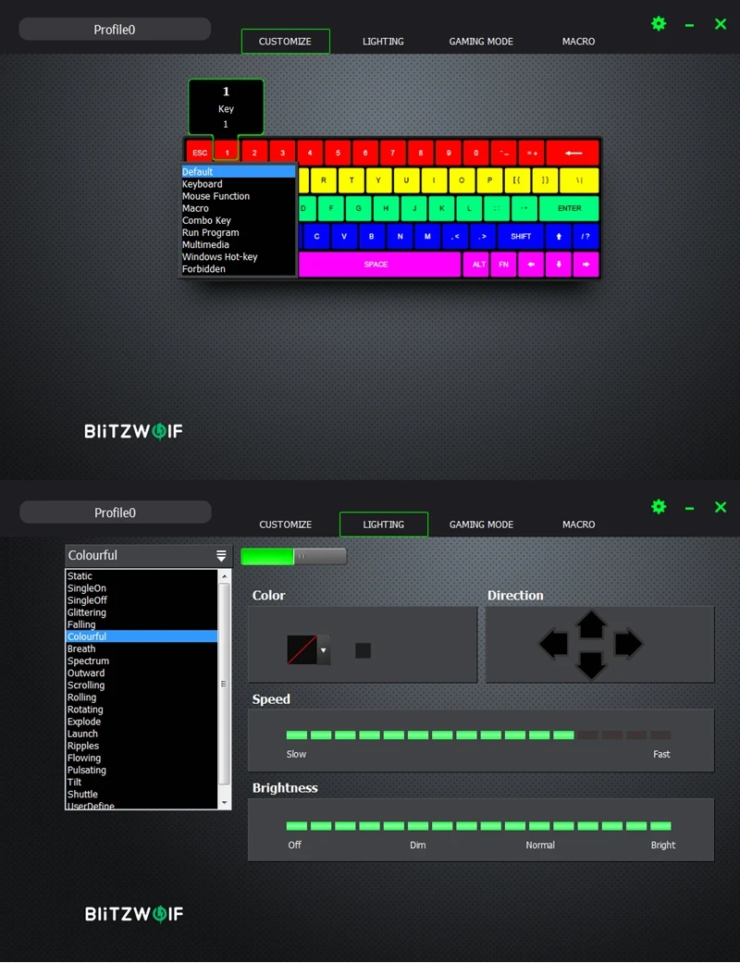Choose Macro in key function menu
Viewport: 740px width, 963px height.
pos(239,208)
